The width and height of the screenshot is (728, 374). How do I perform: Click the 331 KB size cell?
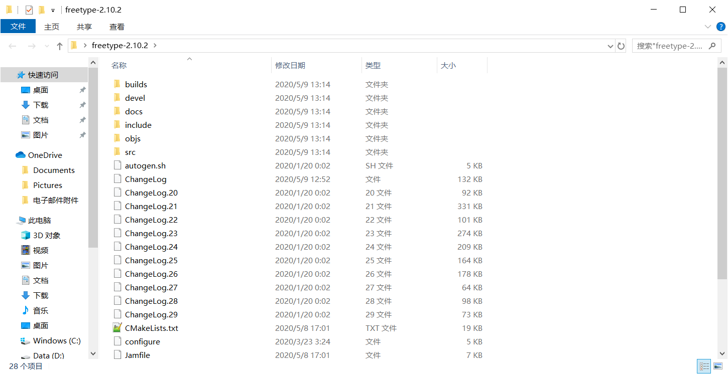[x=470, y=206]
